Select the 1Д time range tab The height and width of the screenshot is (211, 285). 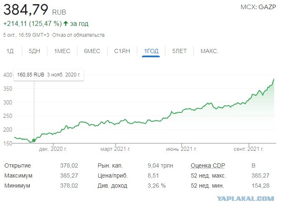tap(10, 51)
